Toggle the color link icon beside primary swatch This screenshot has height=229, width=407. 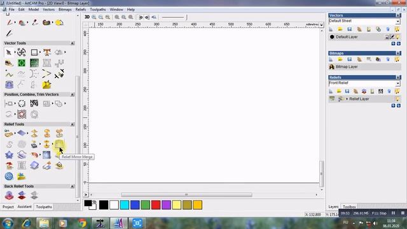(x=95, y=202)
